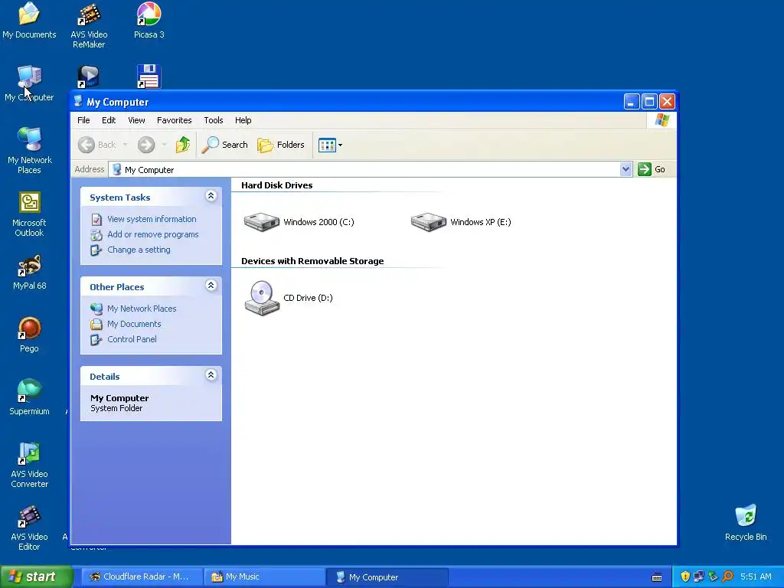Select the Picasa 3 desktop icon
The width and height of the screenshot is (784, 588).
point(149,21)
